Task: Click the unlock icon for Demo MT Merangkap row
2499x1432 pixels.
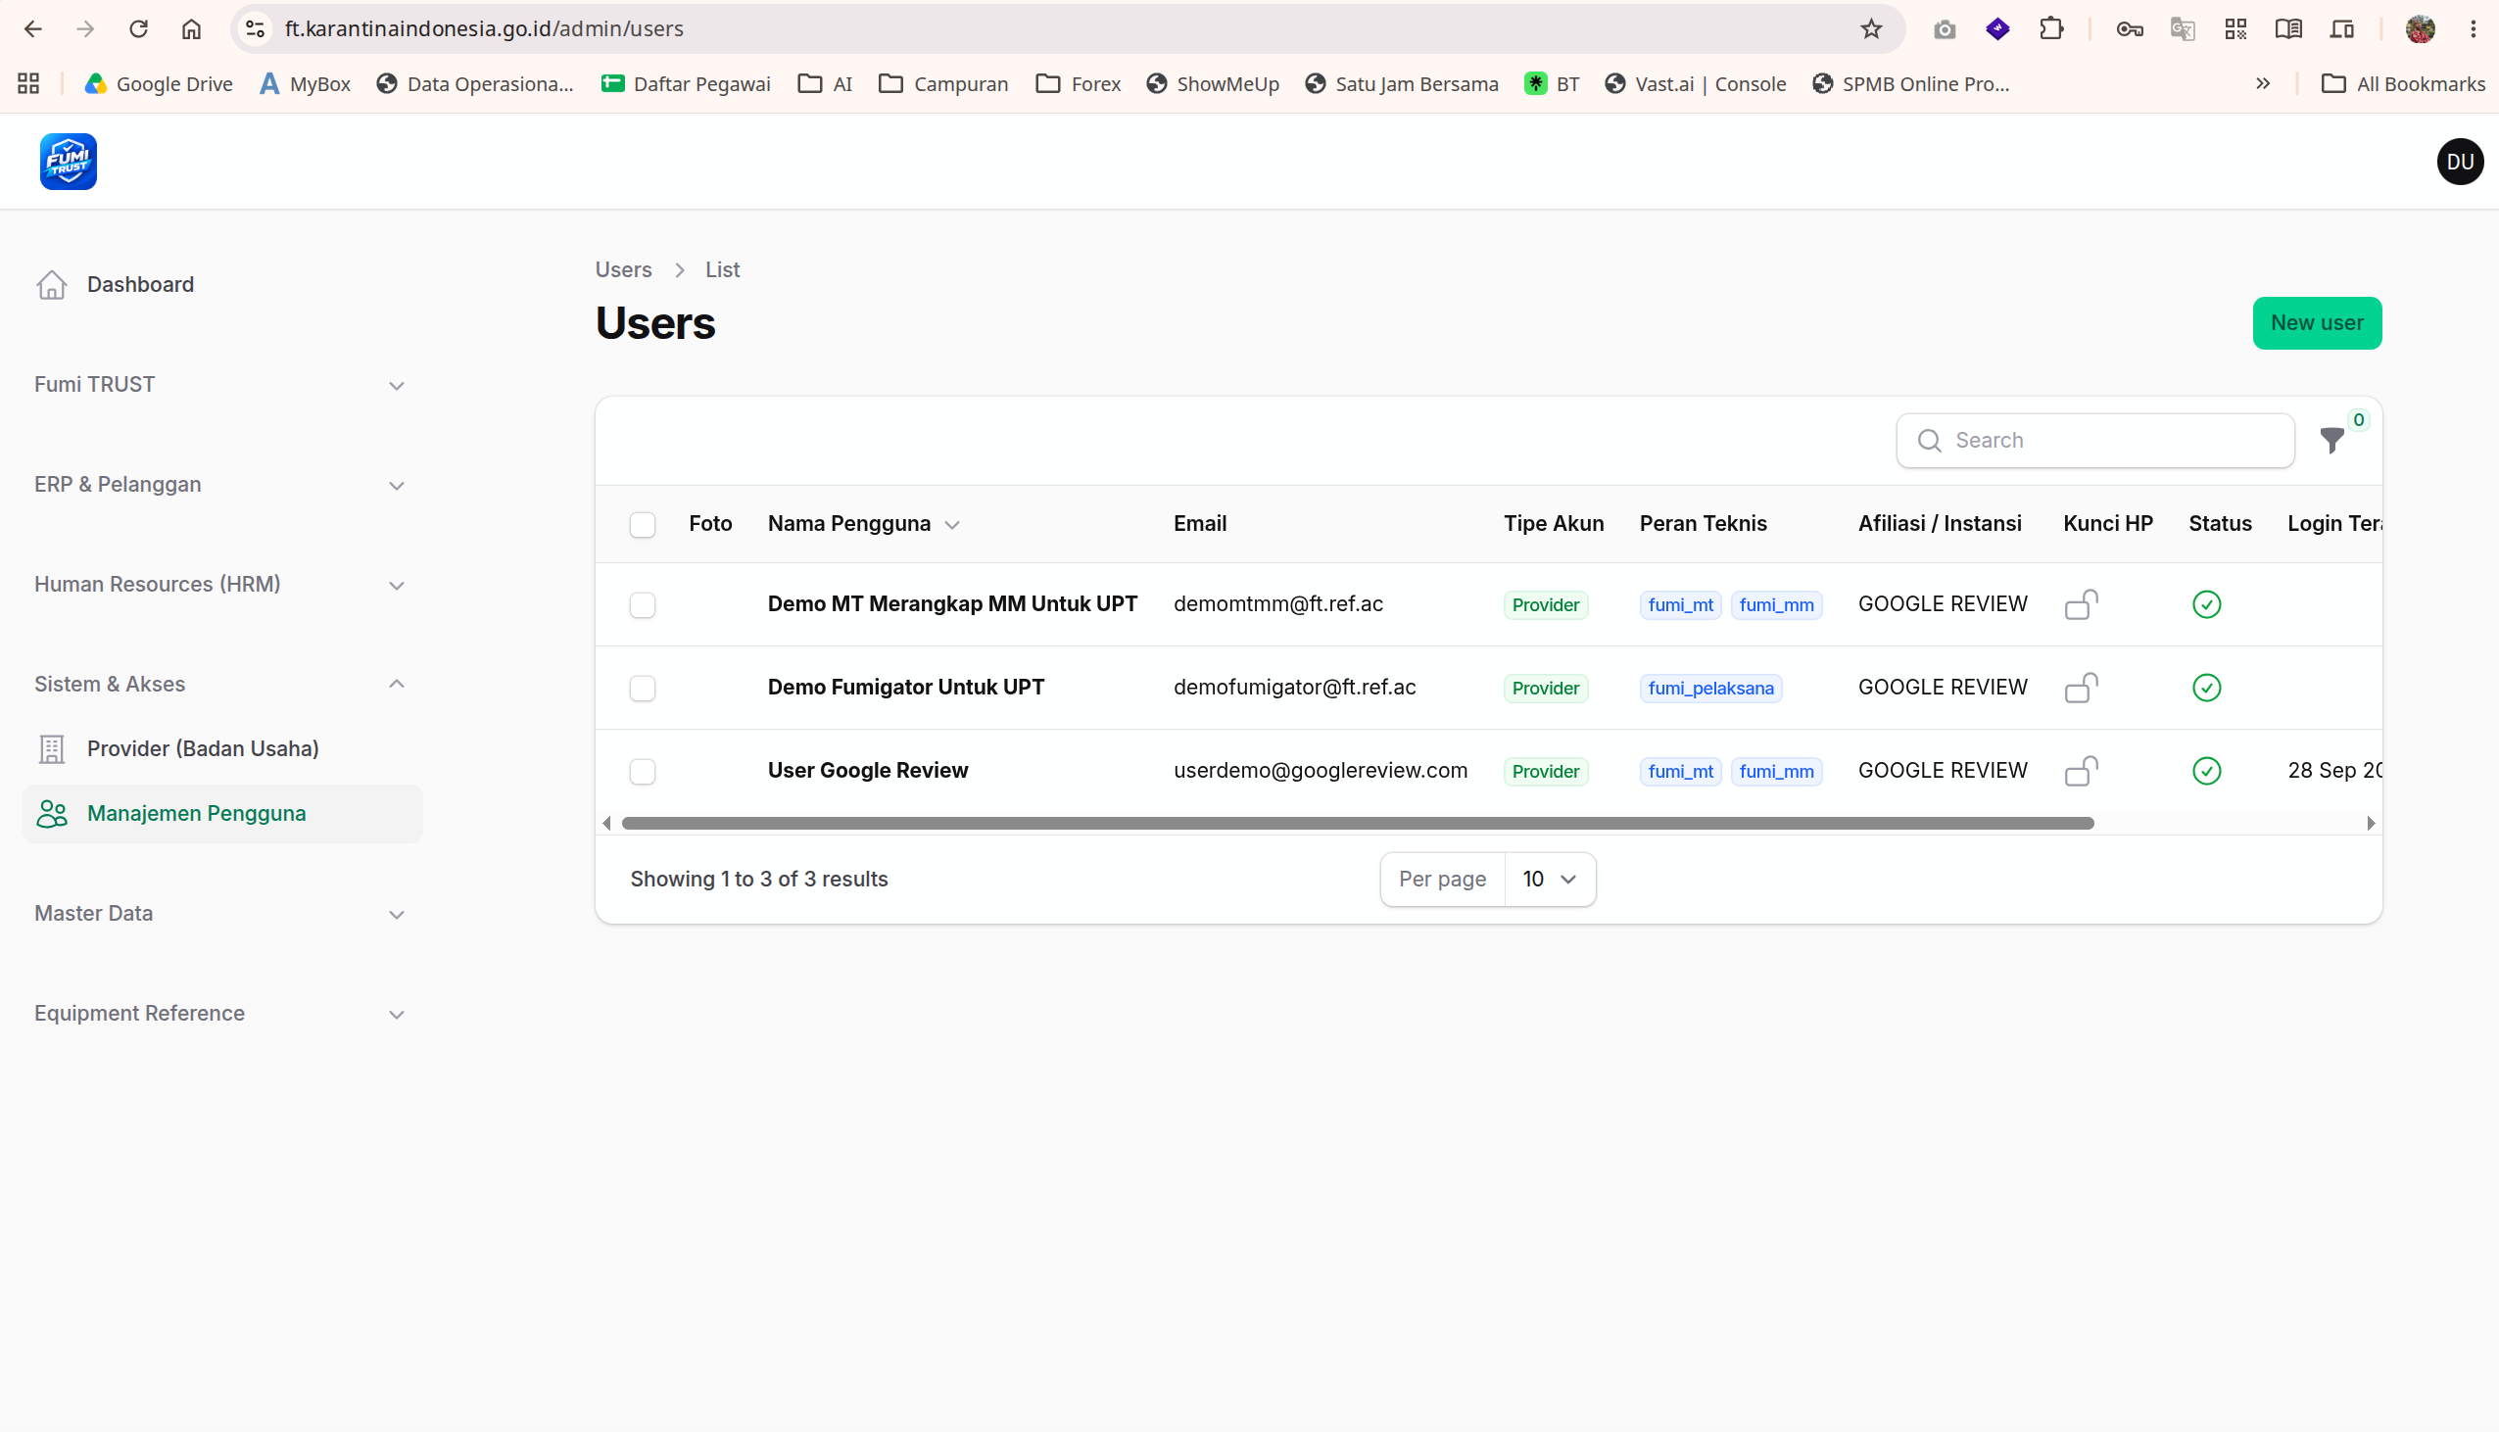Action: click(x=2080, y=604)
